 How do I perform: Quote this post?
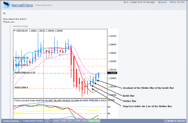point(162,2)
